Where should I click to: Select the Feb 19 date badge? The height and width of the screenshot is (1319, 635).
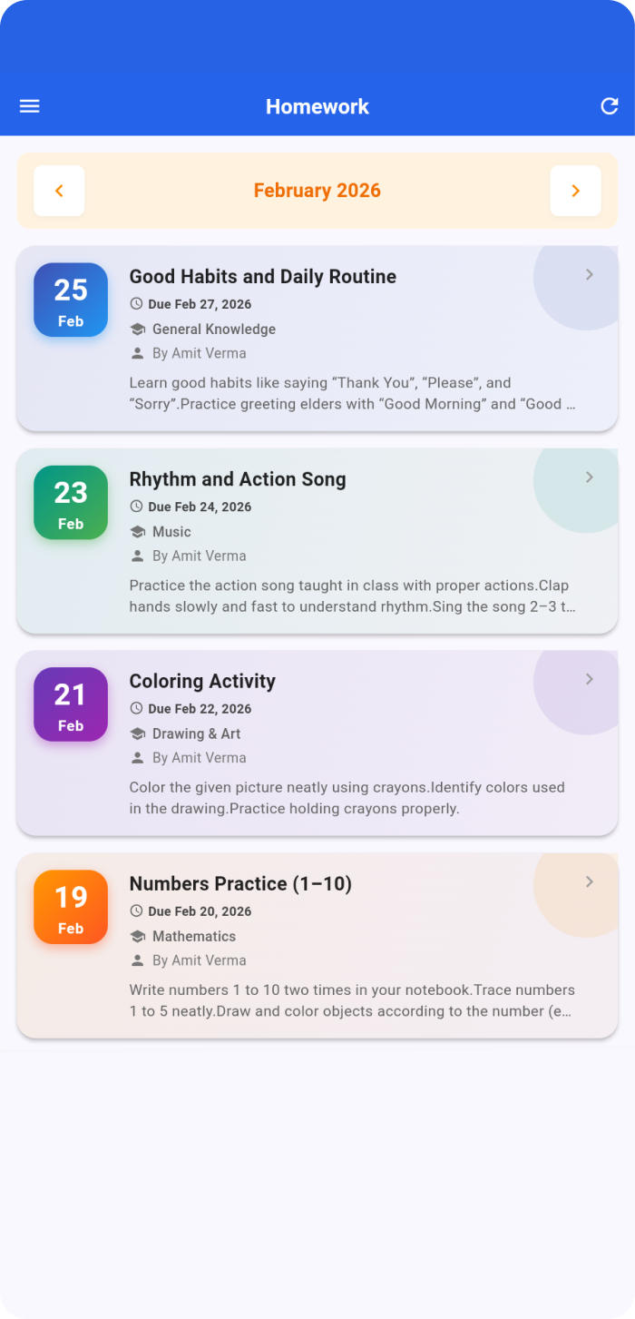[70, 906]
